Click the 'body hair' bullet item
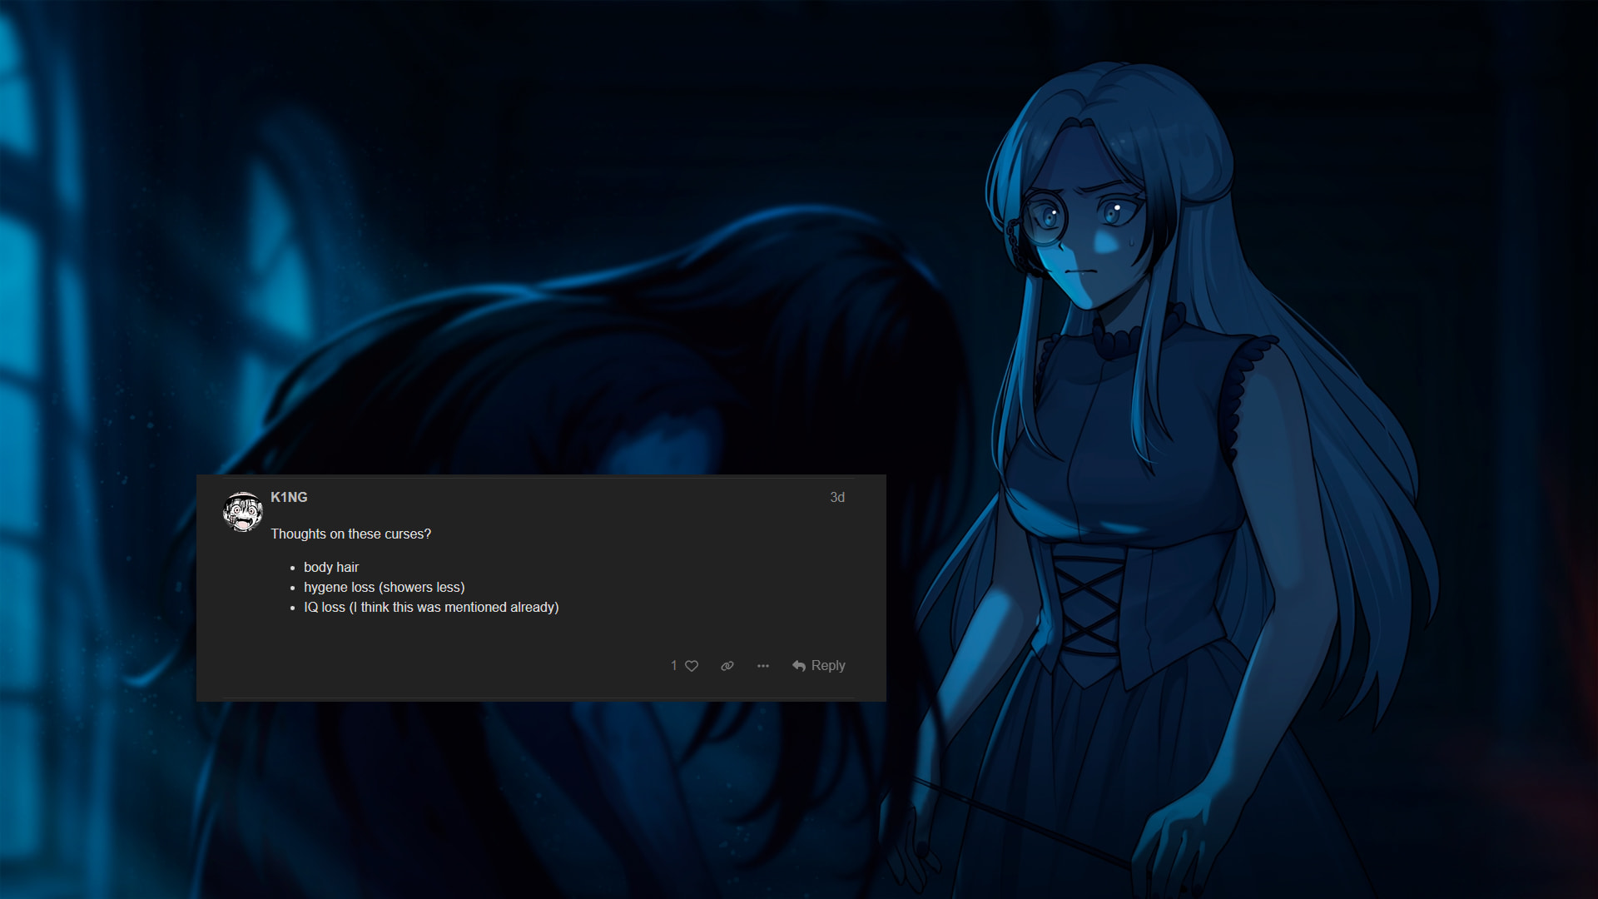 pyautogui.click(x=331, y=567)
